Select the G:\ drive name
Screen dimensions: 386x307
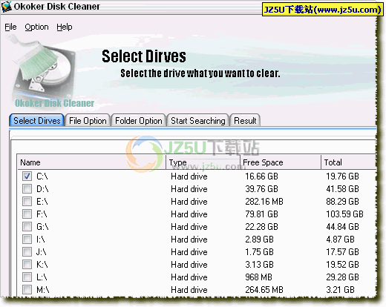coord(42,227)
